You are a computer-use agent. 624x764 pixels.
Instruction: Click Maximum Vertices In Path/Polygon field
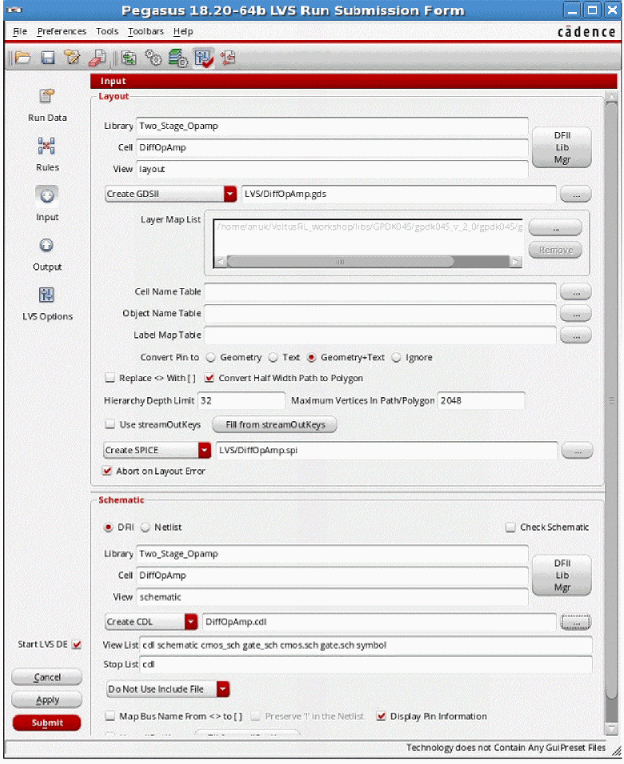pyautogui.click(x=481, y=400)
